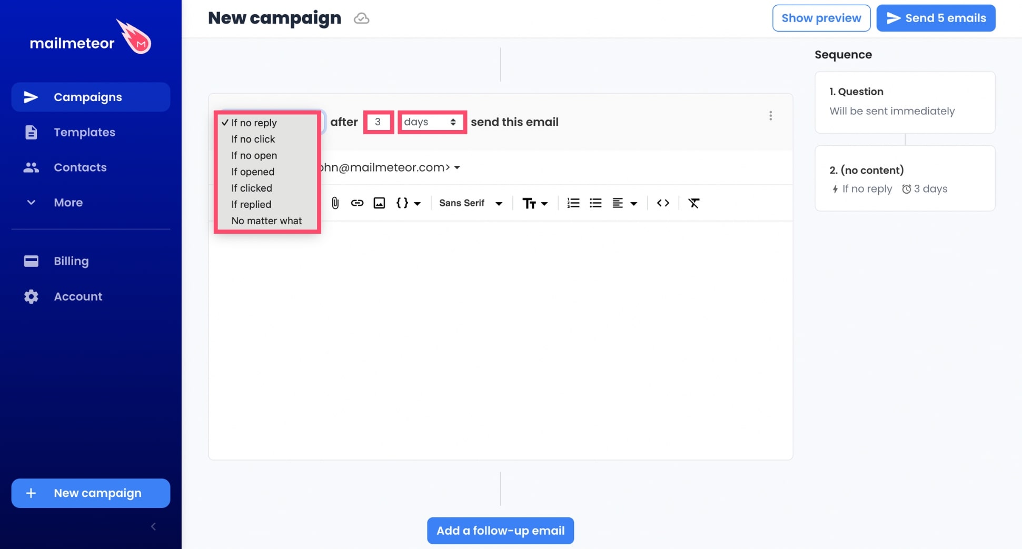
Task: Apply numbered list formatting
Action: pos(573,203)
